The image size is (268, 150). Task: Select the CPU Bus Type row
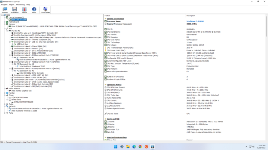click(x=184, y=114)
